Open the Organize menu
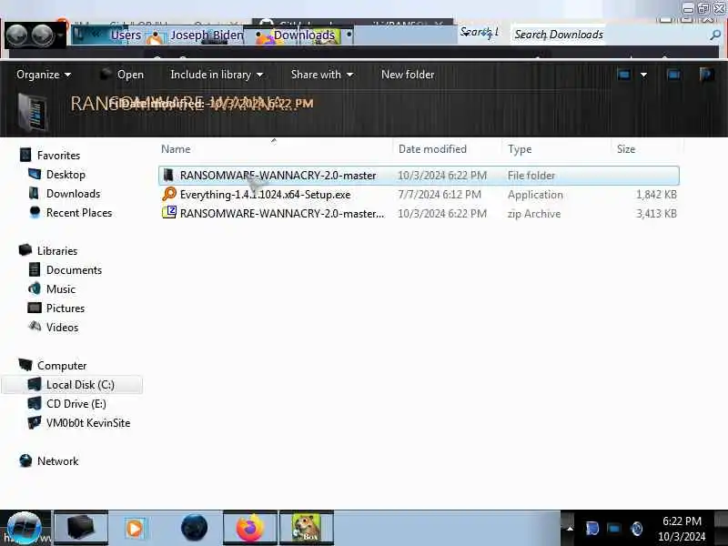The width and height of the screenshot is (728, 546). point(44,75)
